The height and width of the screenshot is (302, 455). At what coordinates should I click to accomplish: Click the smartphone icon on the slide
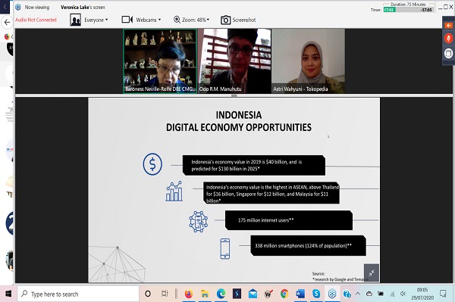225,248
